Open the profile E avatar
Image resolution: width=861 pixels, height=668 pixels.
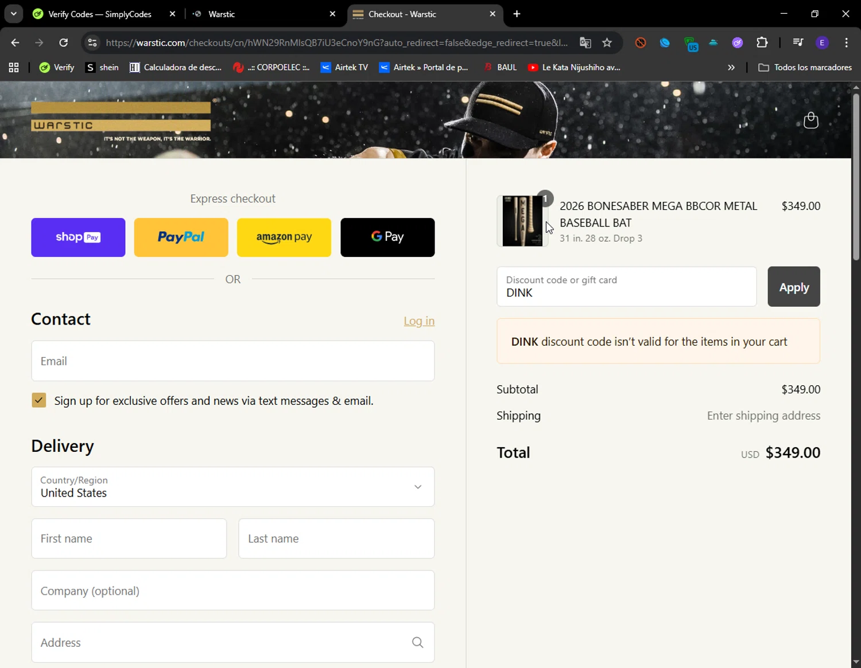click(x=822, y=42)
